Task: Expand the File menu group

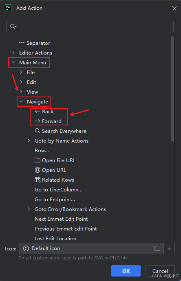Action: [21, 72]
